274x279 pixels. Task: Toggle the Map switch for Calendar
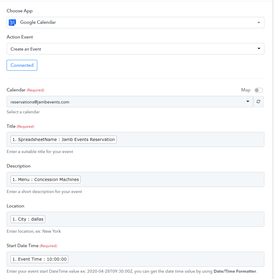[259, 90]
